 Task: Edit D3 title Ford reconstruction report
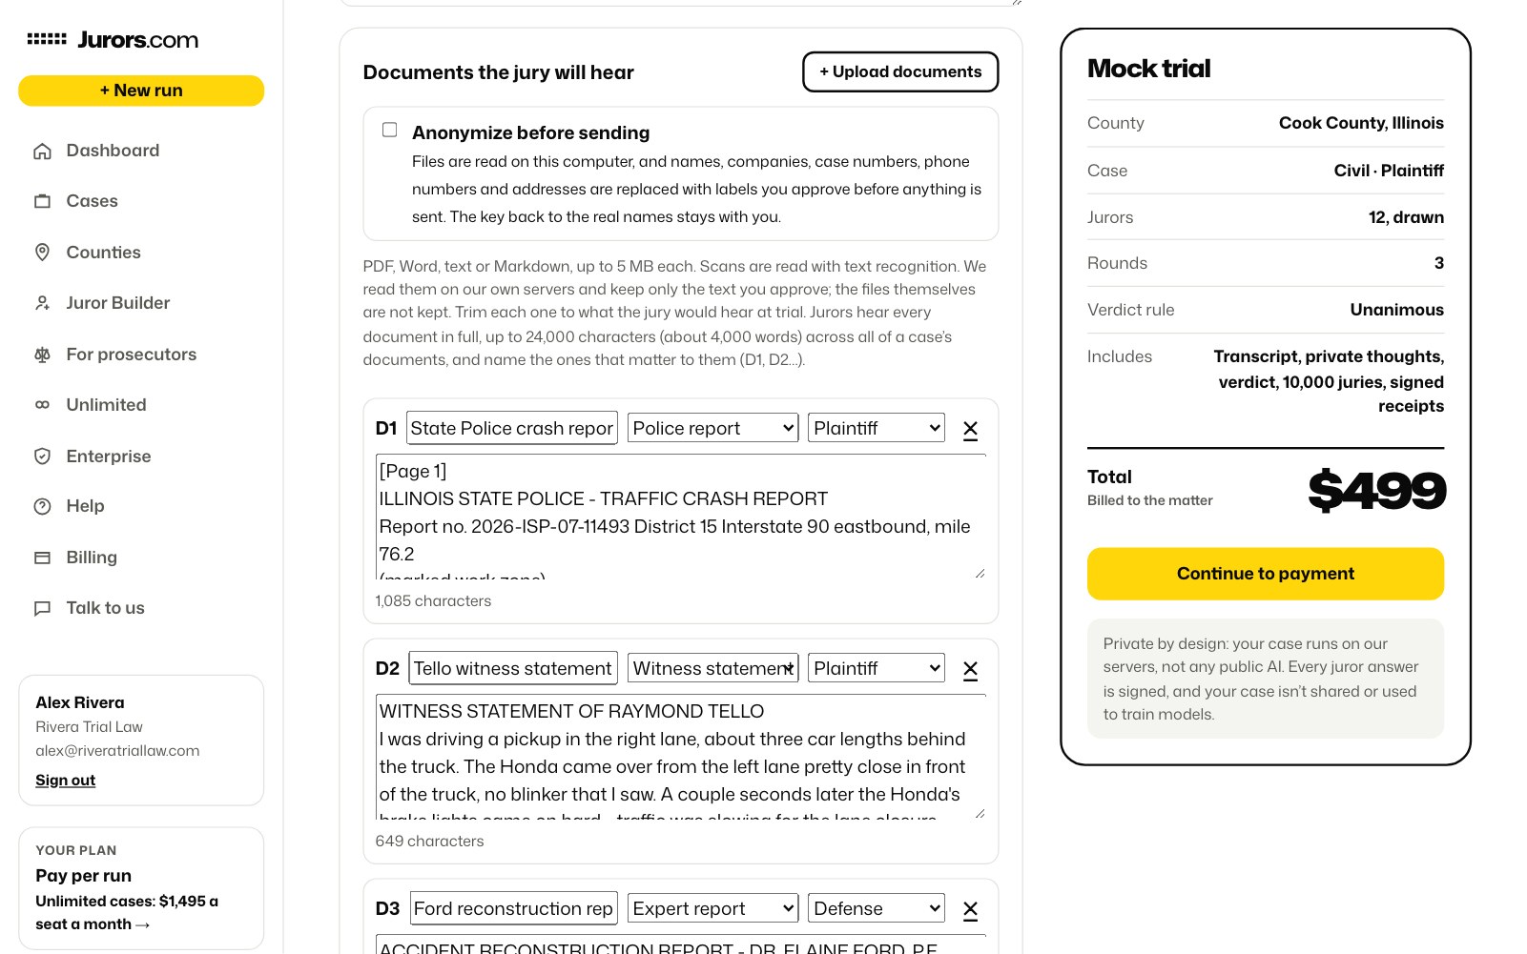click(513, 908)
